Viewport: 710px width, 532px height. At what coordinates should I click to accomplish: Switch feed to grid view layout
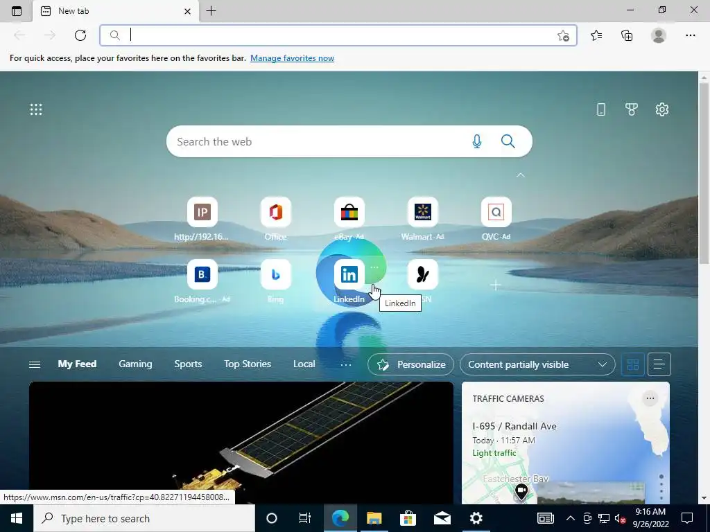tap(632, 364)
